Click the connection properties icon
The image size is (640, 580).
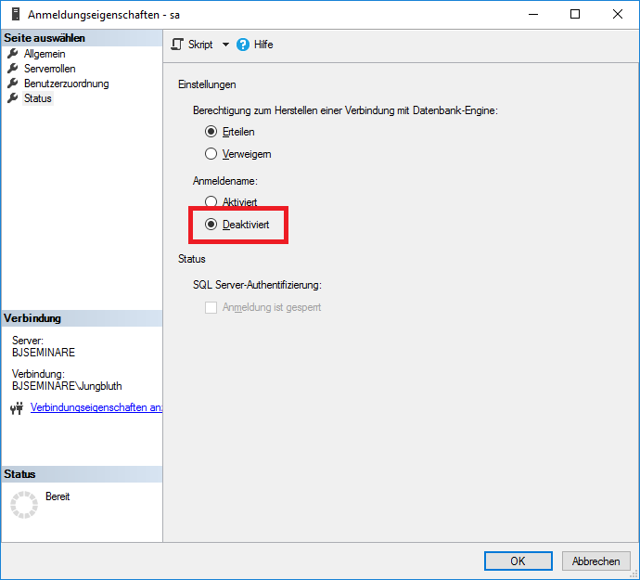pos(16,408)
